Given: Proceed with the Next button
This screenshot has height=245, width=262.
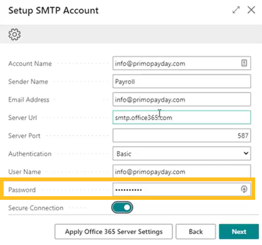Looking at the screenshot, I should pyautogui.click(x=239, y=232).
